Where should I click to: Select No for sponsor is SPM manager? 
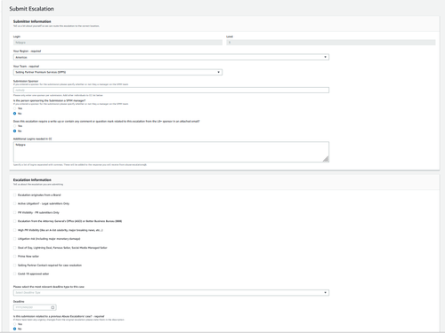[14, 114]
